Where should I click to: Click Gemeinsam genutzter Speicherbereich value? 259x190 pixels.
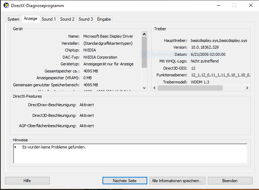point(91,85)
